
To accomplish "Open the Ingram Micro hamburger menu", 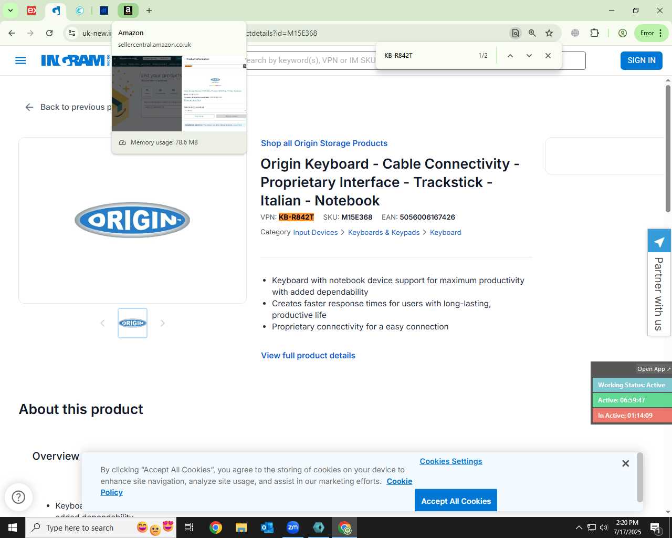I will (x=20, y=60).
